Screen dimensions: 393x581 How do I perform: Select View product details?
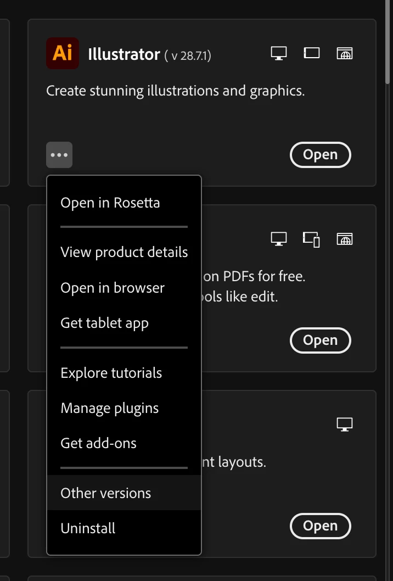[124, 253]
